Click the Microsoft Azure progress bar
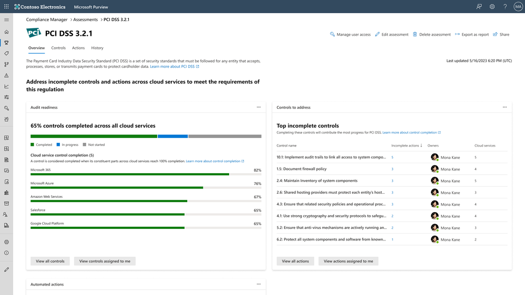Viewport: 525px width, 295px height. (x=146, y=187)
